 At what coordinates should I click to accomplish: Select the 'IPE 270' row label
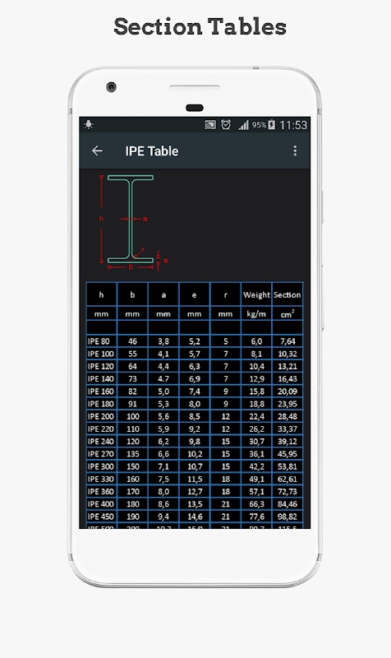click(100, 454)
